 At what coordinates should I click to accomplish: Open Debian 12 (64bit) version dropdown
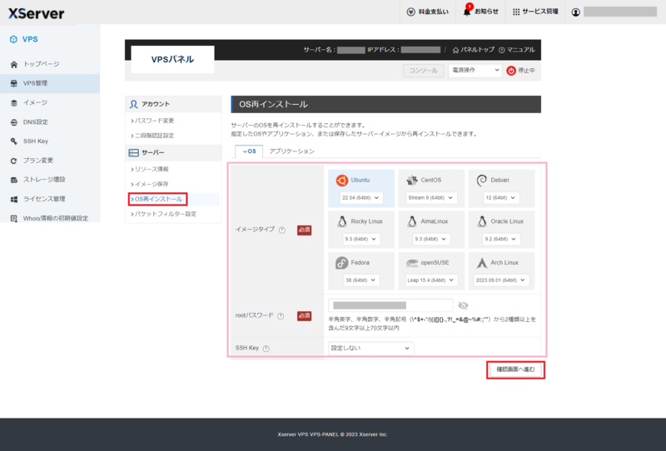coord(500,198)
